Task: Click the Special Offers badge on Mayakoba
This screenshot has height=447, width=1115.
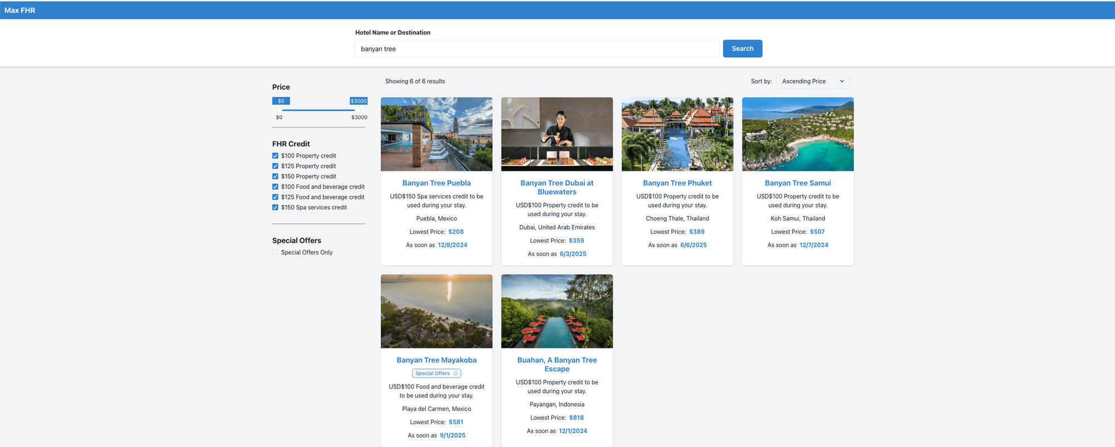Action: click(437, 374)
